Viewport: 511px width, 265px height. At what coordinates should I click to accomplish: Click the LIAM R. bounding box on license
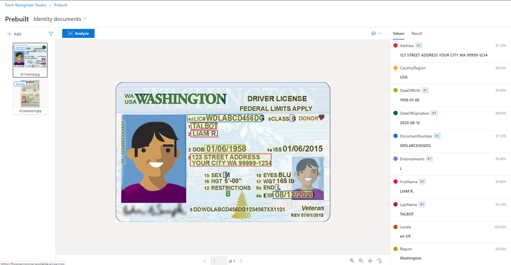pos(204,134)
